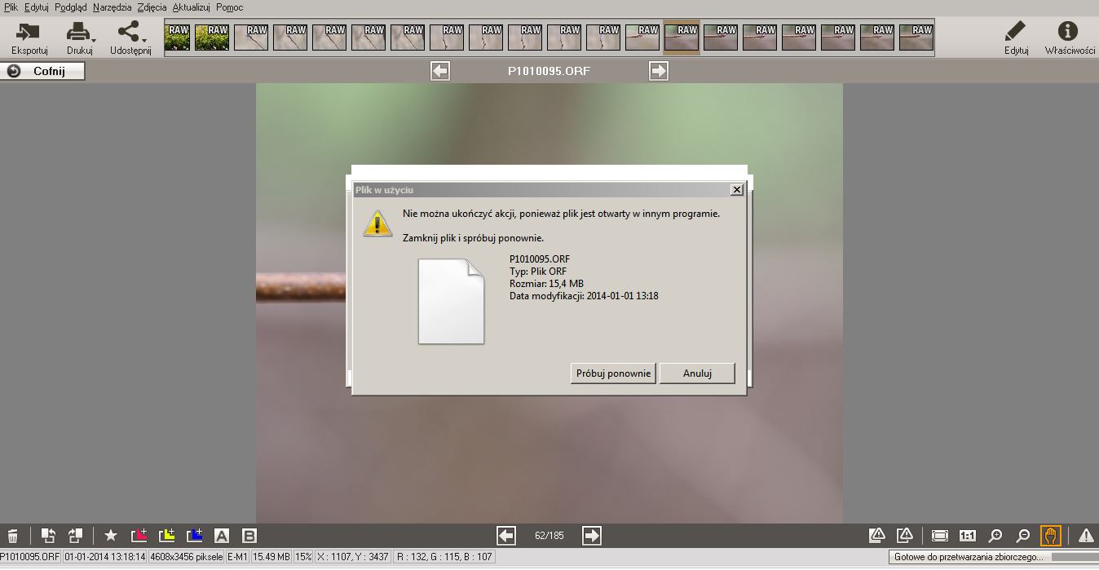Click Anuluj to dismiss the dialog
The height and width of the screenshot is (570, 1099).
point(697,373)
